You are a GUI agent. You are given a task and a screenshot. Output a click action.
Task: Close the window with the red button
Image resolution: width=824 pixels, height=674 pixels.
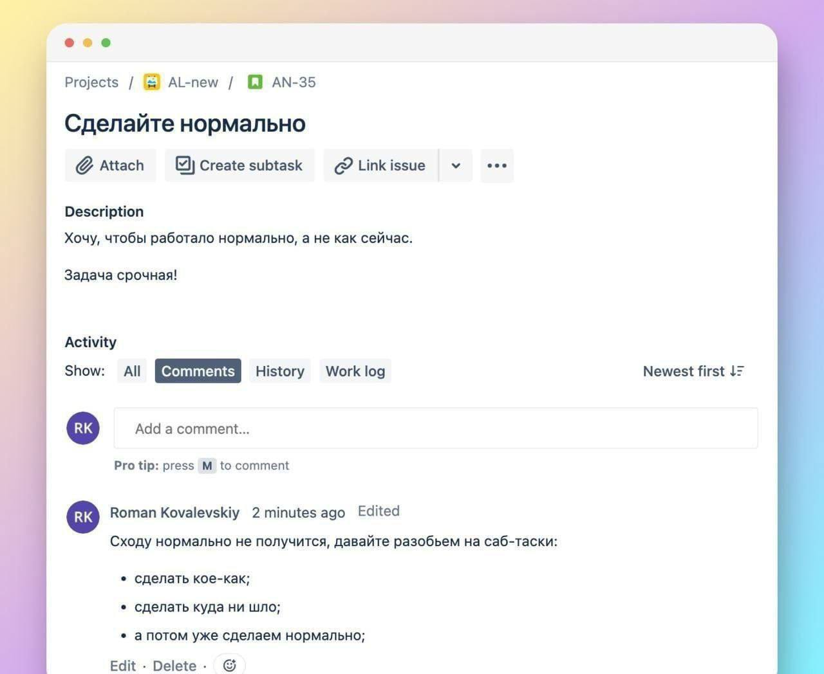(70, 42)
